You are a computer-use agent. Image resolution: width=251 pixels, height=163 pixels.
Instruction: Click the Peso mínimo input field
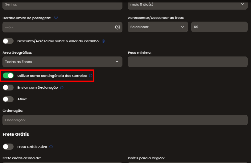(187, 62)
